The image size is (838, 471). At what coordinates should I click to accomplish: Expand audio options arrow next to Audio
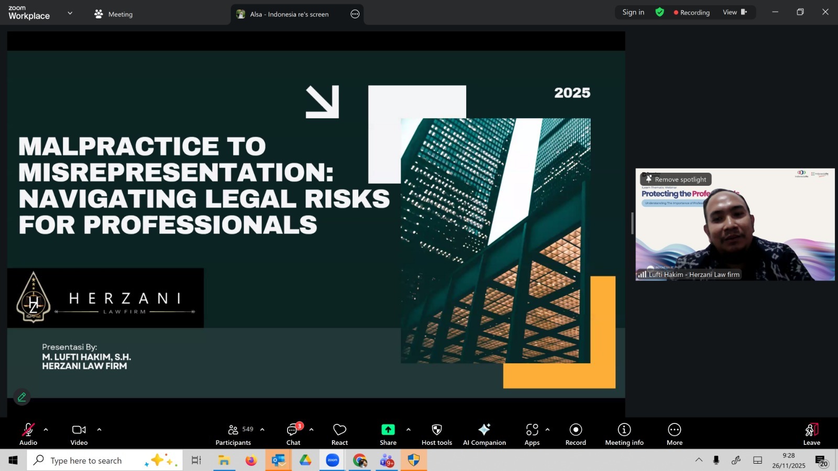[x=46, y=430]
